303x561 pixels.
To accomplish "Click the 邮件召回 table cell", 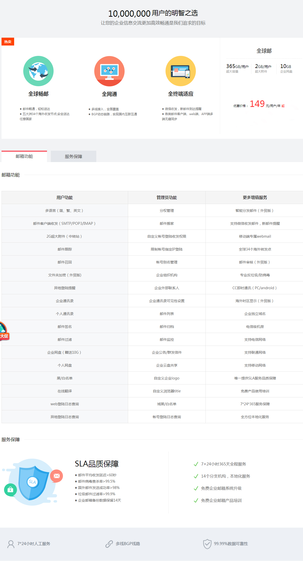I will click(65, 262).
